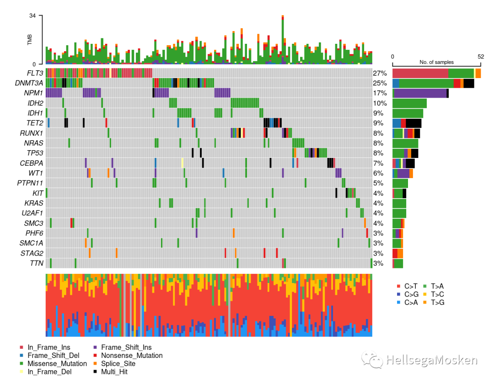The height and width of the screenshot is (383, 494).
Task: Click the In_Frame_Del legend color square
Action: [x=21, y=372]
